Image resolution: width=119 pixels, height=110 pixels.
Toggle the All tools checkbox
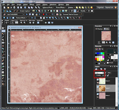108,63
